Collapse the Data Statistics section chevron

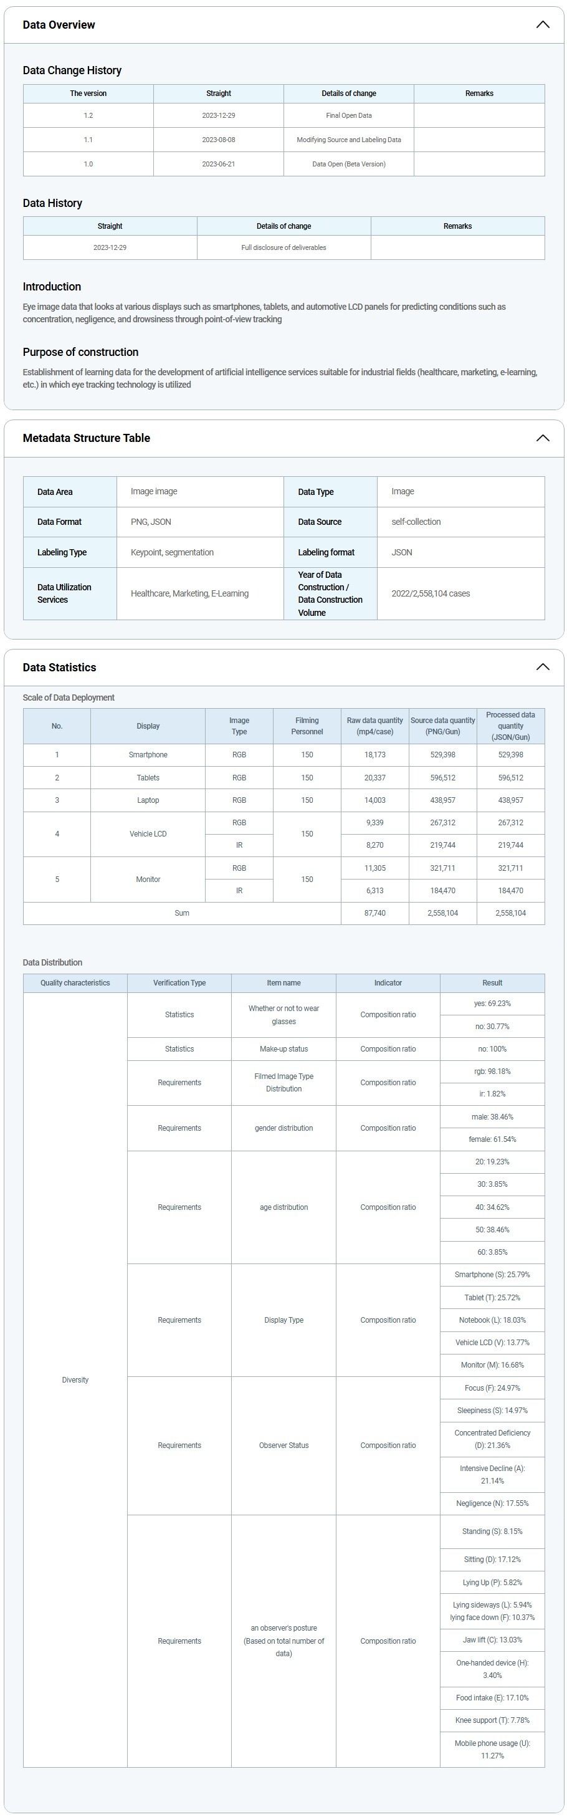[542, 667]
